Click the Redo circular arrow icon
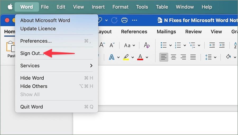Image resolution: width=238 pixels, height=135 pixels. (x=114, y=20)
